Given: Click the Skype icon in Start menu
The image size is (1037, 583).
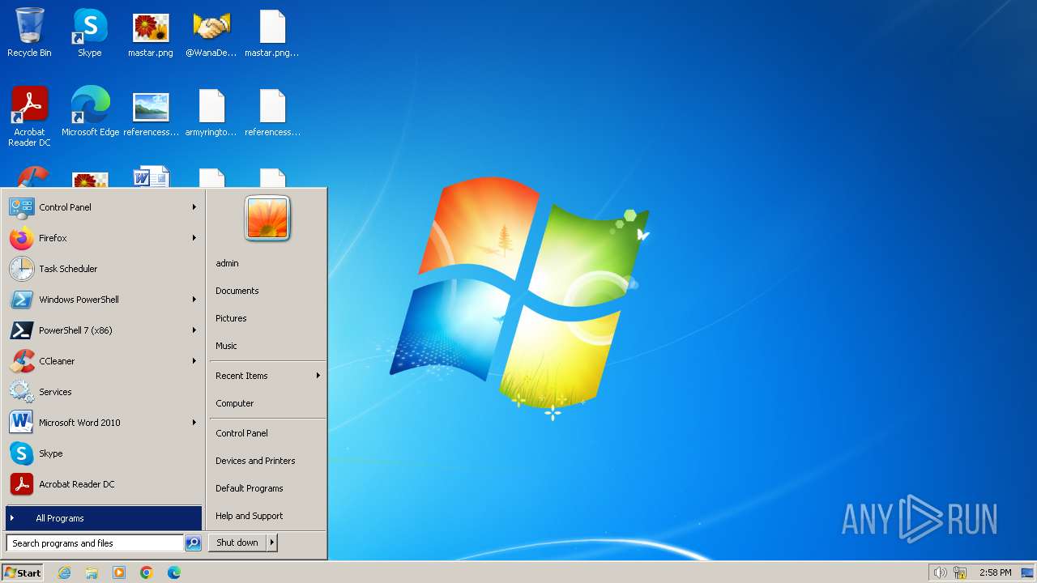Looking at the screenshot, I should tap(21, 453).
